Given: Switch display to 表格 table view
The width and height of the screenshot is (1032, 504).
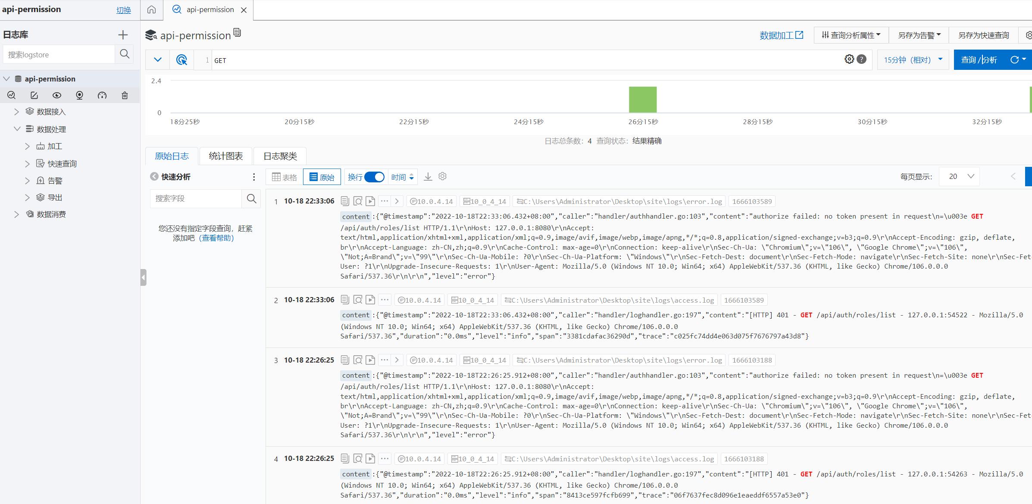Looking at the screenshot, I should tap(284, 177).
